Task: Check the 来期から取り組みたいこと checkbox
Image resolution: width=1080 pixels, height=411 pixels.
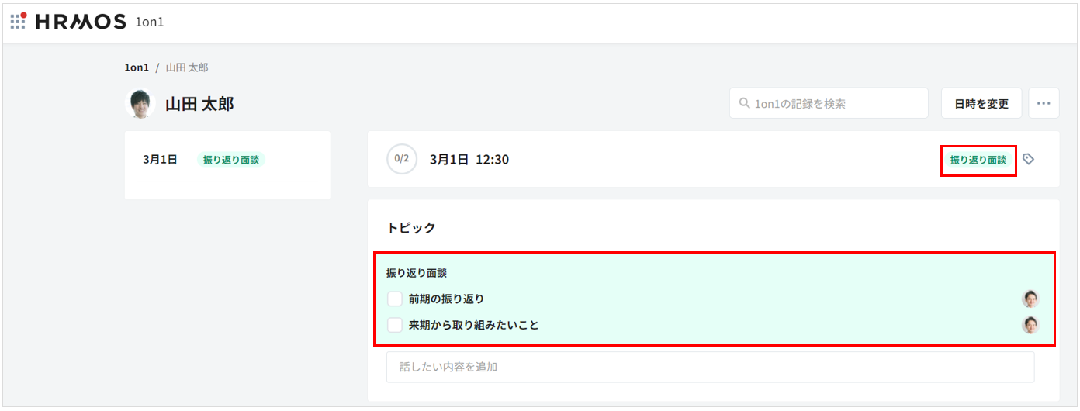Action: 395,326
